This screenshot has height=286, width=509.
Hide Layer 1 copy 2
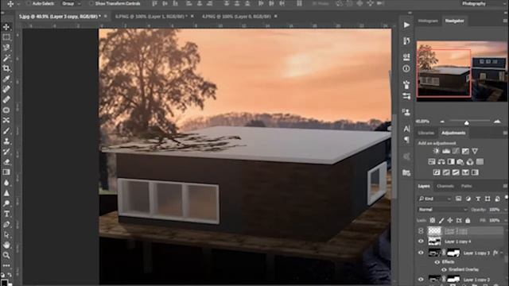(x=421, y=279)
